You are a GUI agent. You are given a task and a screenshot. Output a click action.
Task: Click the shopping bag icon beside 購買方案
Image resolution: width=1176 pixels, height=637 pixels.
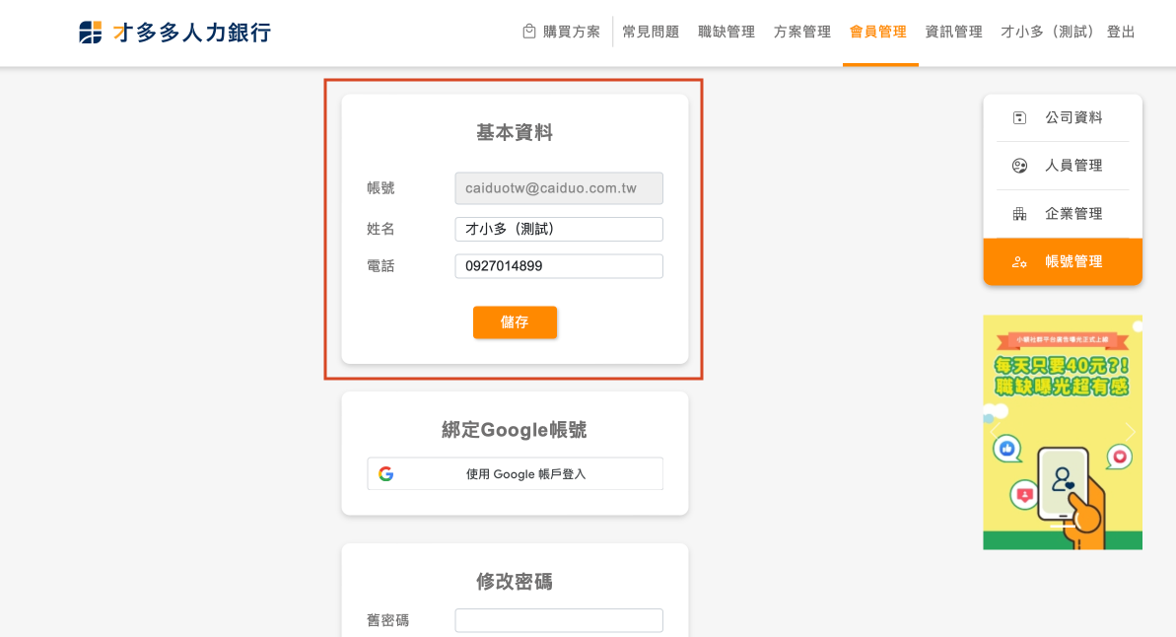pos(529,32)
